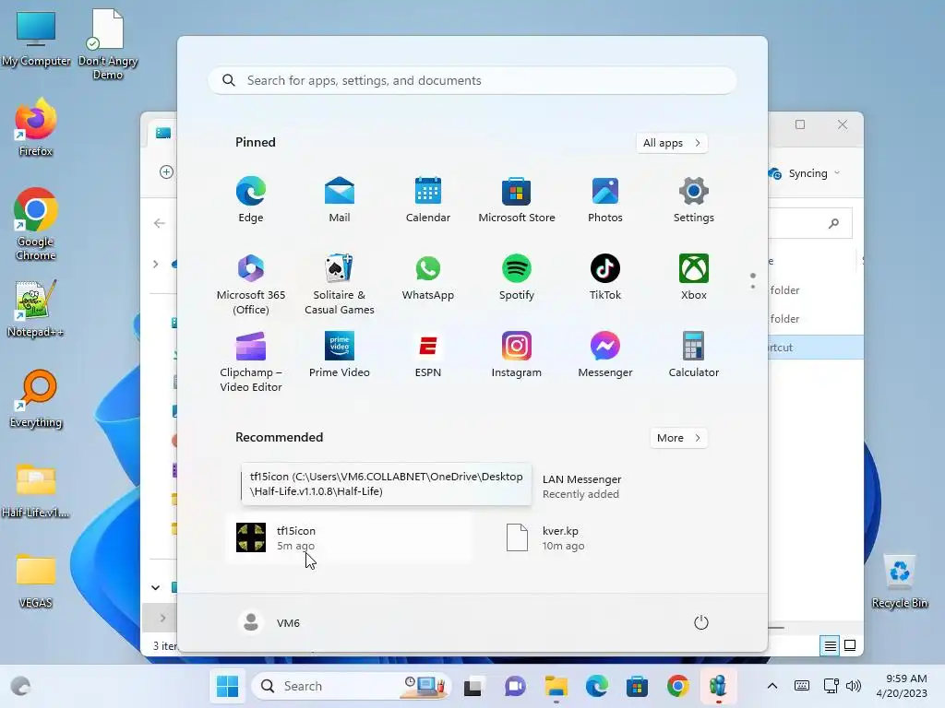Click File Explorer New plus button

coord(166,172)
